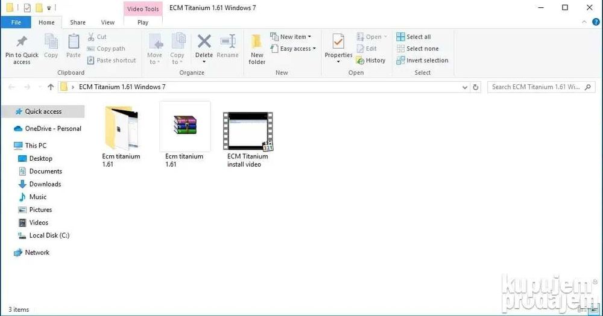This screenshot has width=603, height=316.
Task: Click the search magnifier icon
Action: pyautogui.click(x=587, y=87)
